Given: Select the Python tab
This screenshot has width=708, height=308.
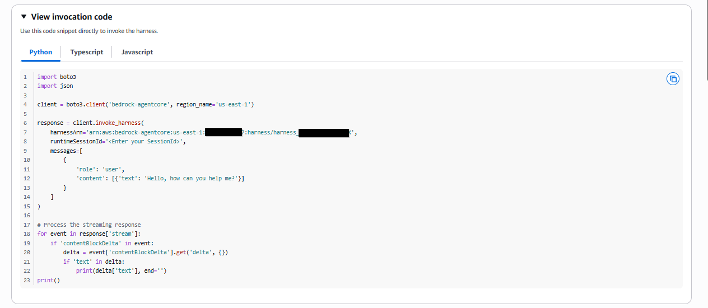Looking at the screenshot, I should [x=40, y=52].
